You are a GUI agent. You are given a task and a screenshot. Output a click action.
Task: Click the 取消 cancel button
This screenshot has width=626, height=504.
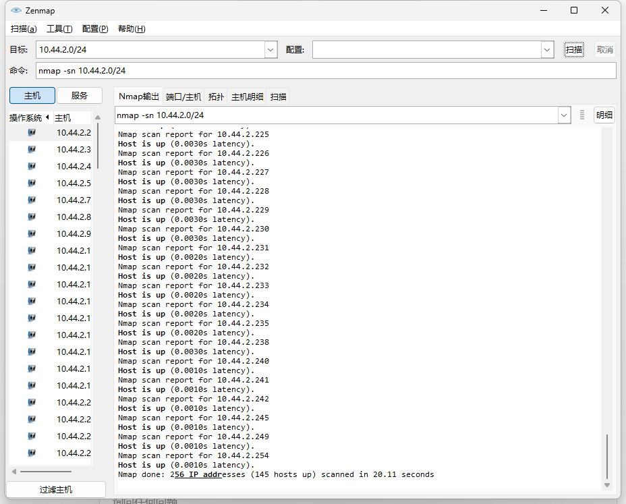tap(605, 50)
